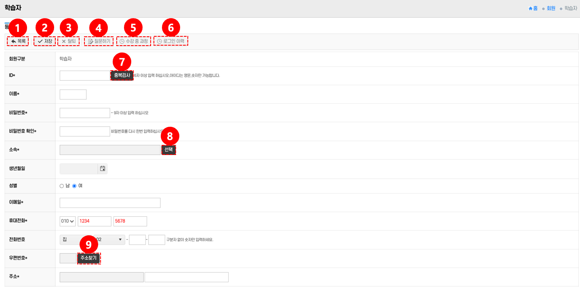Viewport: 580px width, 287px height.
Task: Open the 02 area code dropdown arrow
Action: pyautogui.click(x=120, y=240)
